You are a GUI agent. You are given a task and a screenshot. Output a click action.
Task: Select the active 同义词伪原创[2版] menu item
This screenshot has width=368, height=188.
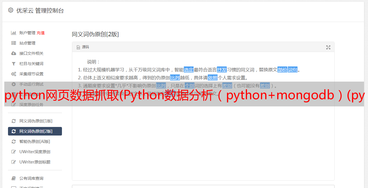[35, 131]
